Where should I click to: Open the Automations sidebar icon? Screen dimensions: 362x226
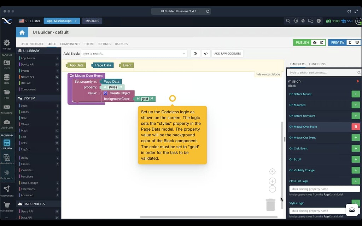[7, 189]
